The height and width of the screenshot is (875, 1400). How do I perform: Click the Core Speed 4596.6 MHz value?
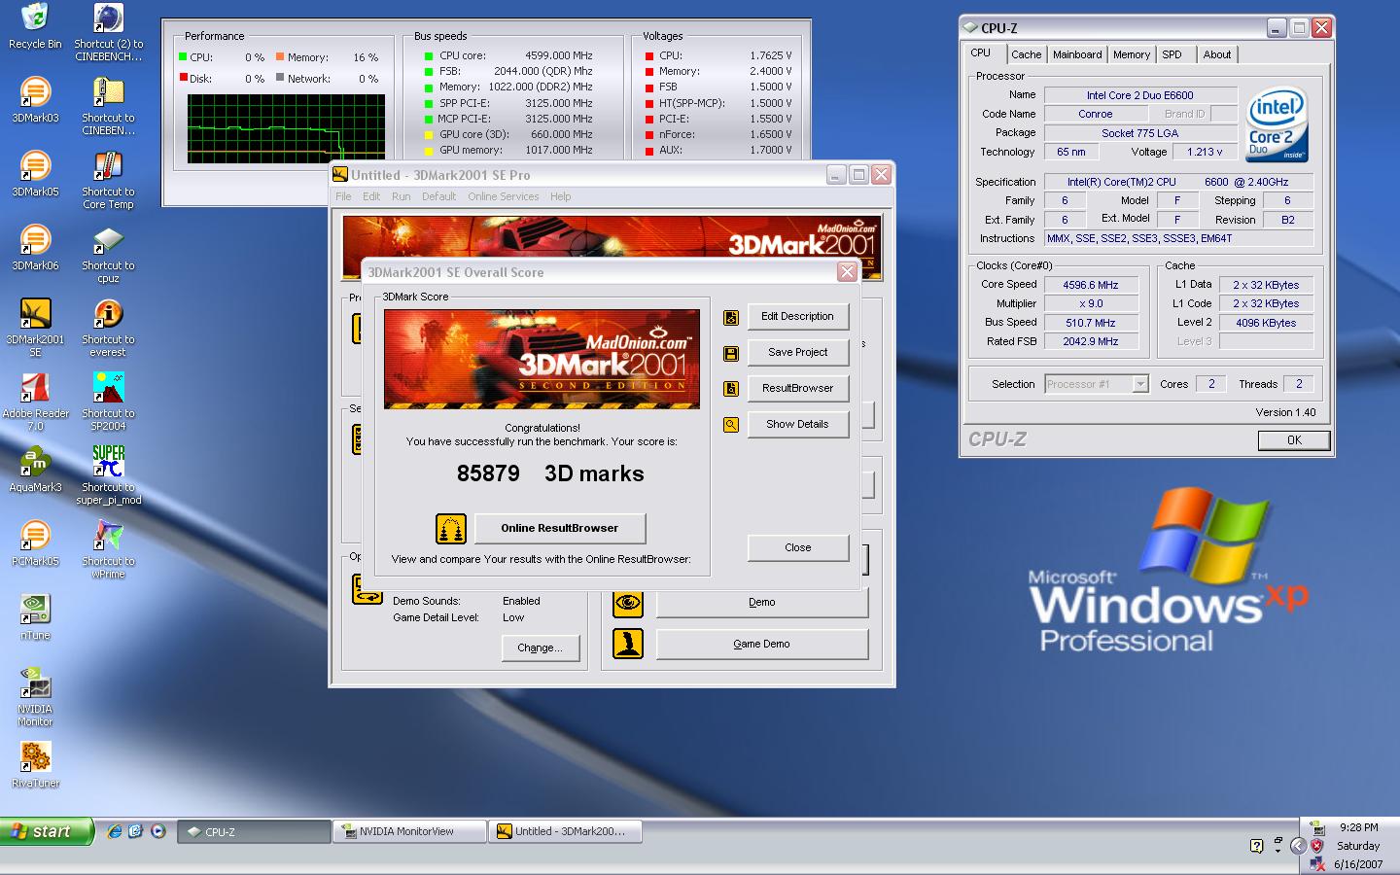(x=1090, y=285)
